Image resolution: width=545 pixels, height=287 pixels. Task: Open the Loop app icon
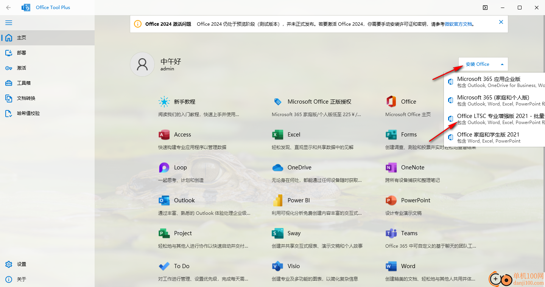pyautogui.click(x=164, y=168)
